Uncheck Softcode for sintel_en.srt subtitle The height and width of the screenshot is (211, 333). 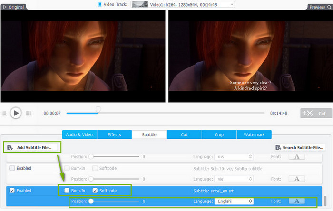point(95,191)
